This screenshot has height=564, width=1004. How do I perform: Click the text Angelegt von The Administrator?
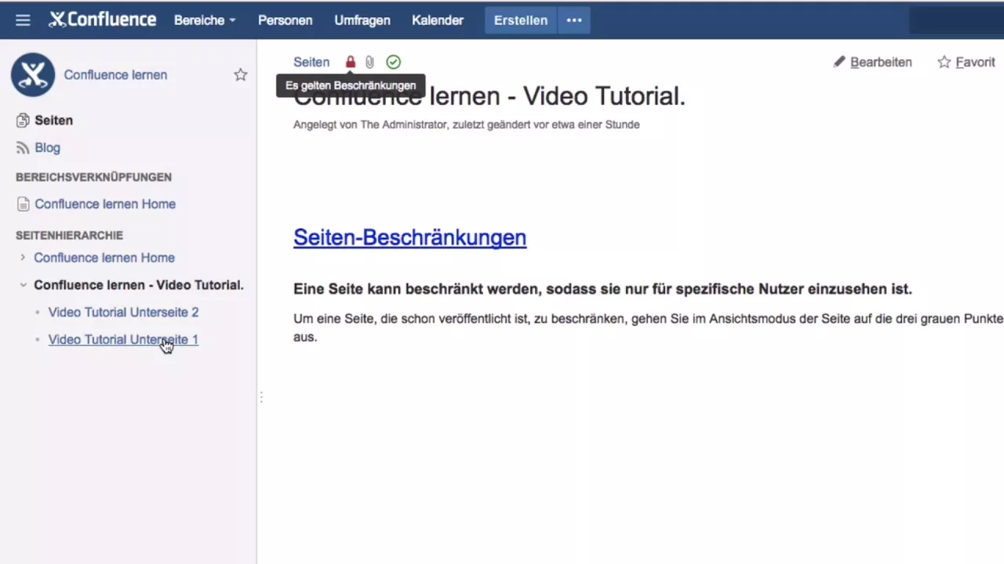coord(370,125)
